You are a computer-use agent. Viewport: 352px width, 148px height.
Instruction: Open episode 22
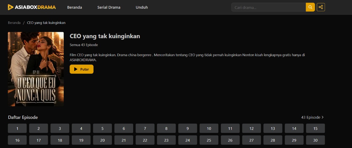(145, 140)
